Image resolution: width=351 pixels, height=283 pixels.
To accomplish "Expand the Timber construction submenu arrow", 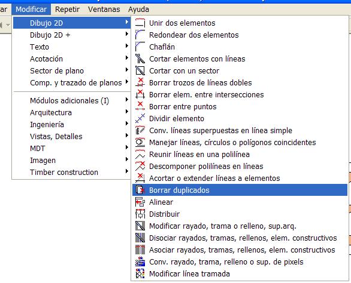I will (127, 171).
